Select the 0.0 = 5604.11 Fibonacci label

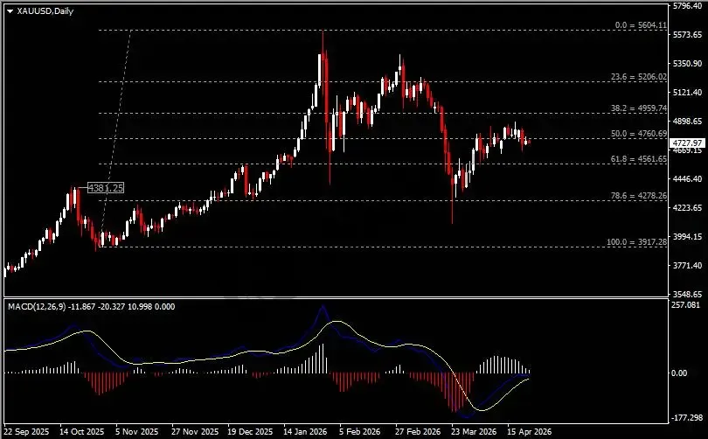[x=641, y=25]
